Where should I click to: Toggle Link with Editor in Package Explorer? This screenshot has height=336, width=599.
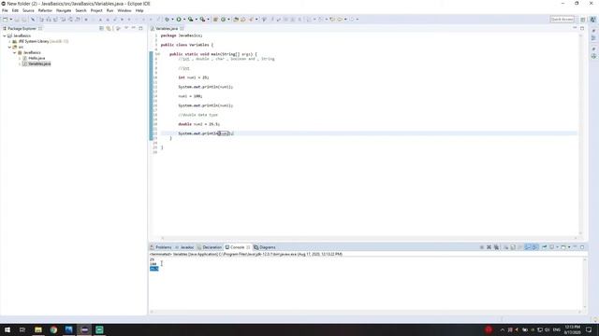(109, 28)
